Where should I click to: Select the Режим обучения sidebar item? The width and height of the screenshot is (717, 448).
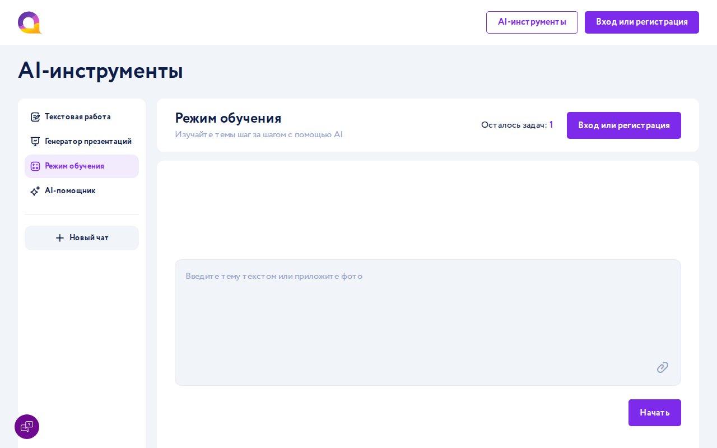[82, 166]
